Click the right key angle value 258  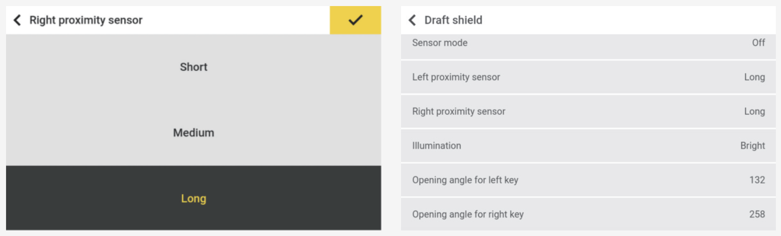(757, 214)
